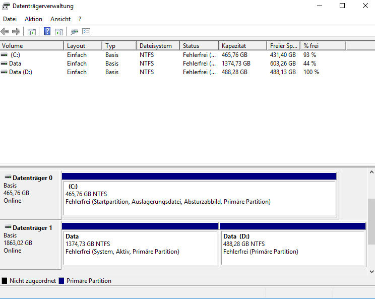Click the 44 % free cell

coord(309,64)
